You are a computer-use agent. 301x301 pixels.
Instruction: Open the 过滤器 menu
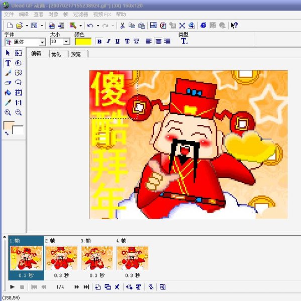coord(80,15)
